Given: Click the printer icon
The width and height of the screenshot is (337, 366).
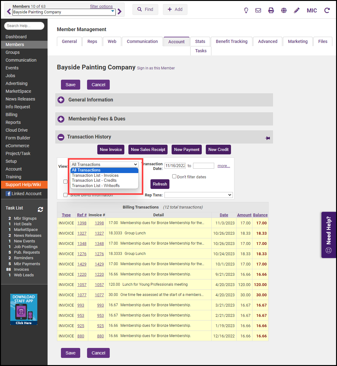Looking at the screenshot, I should click(271, 10).
